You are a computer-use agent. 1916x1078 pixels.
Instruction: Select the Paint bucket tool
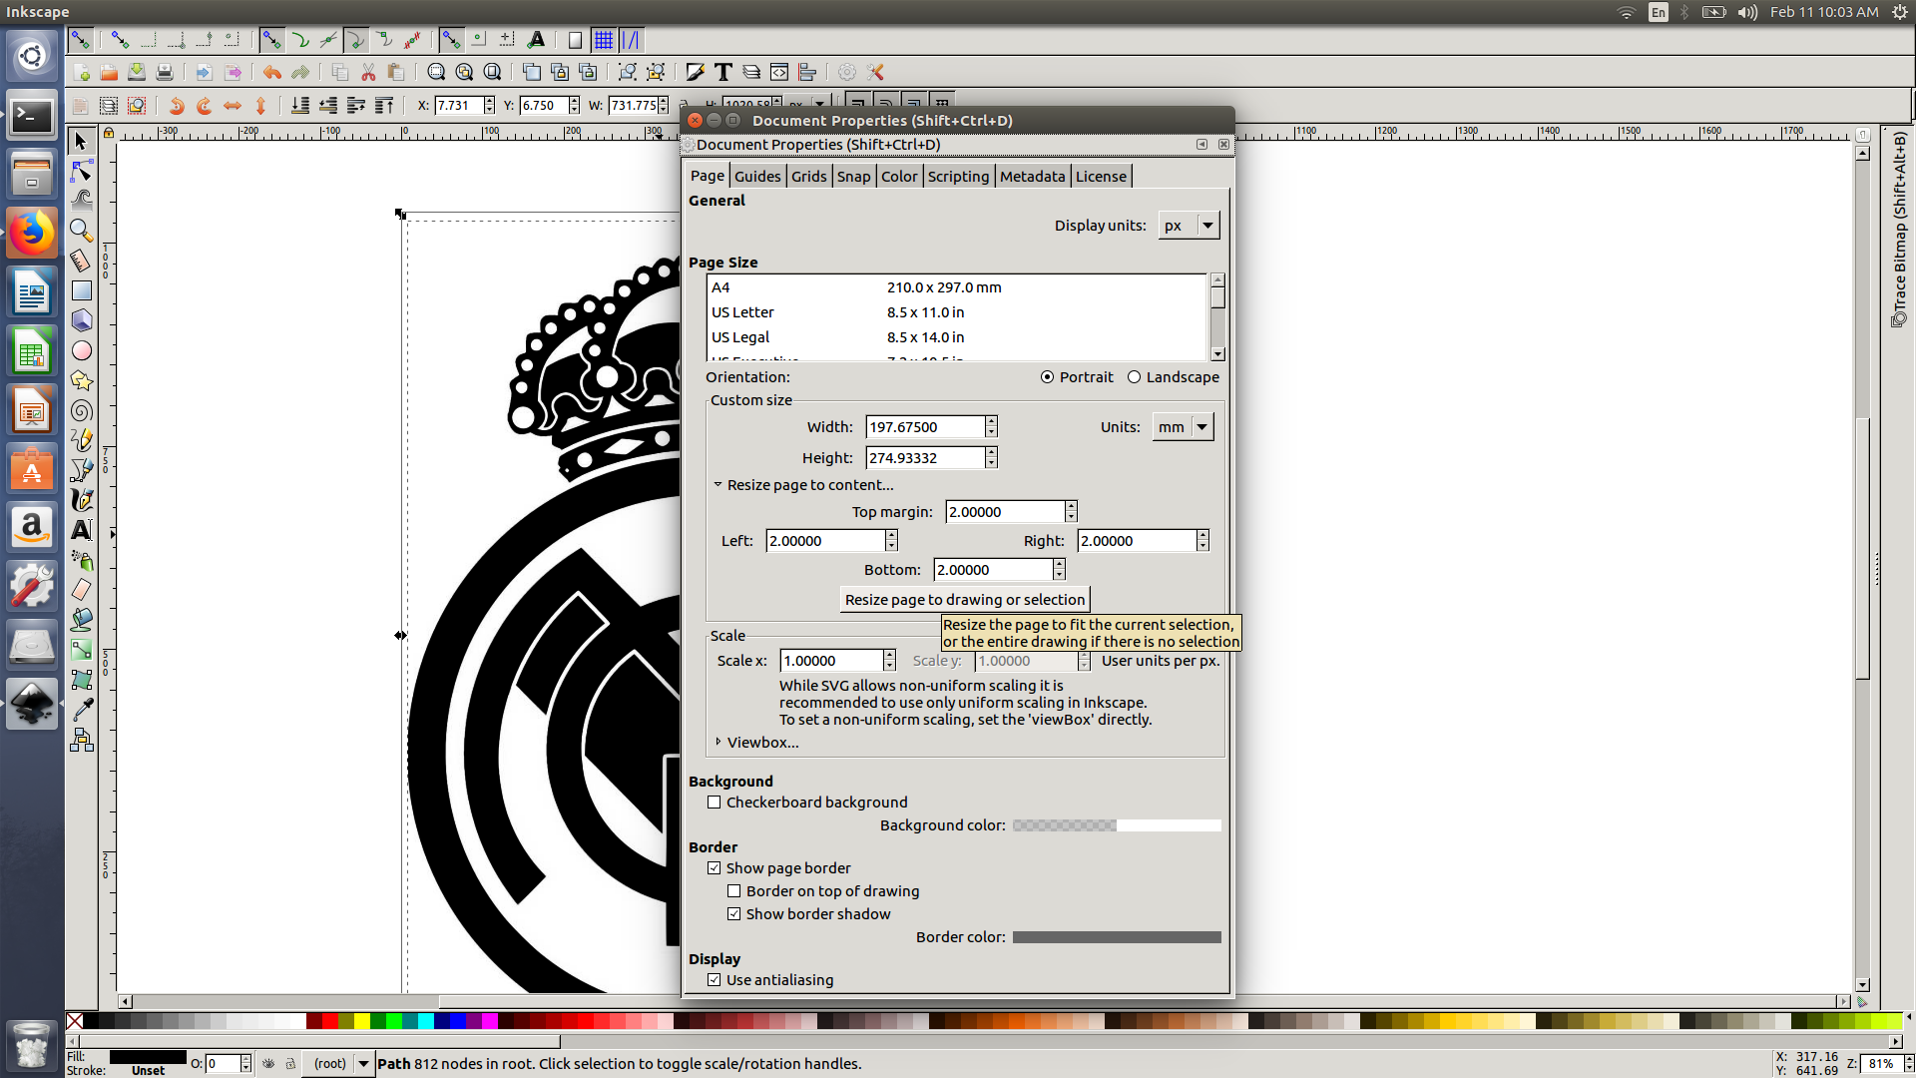point(82,620)
